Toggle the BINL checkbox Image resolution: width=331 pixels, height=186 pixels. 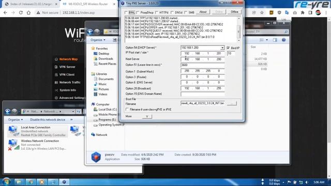(x=126, y=12)
